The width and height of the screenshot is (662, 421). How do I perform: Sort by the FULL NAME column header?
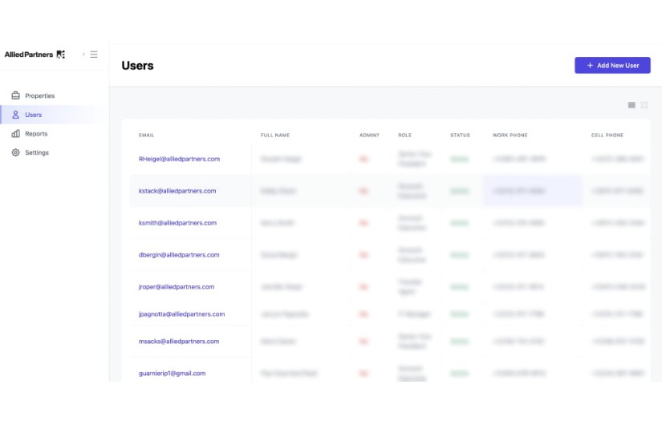pyautogui.click(x=275, y=136)
